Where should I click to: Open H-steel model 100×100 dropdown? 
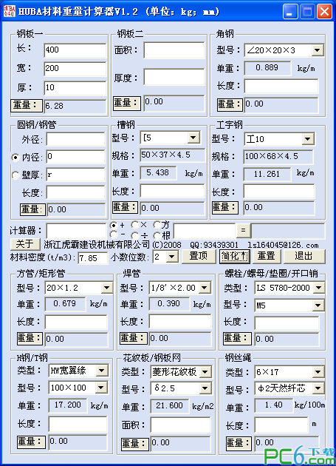click(x=101, y=388)
